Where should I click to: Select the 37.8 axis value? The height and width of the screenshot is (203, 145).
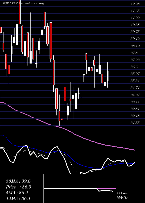click(134, 53)
